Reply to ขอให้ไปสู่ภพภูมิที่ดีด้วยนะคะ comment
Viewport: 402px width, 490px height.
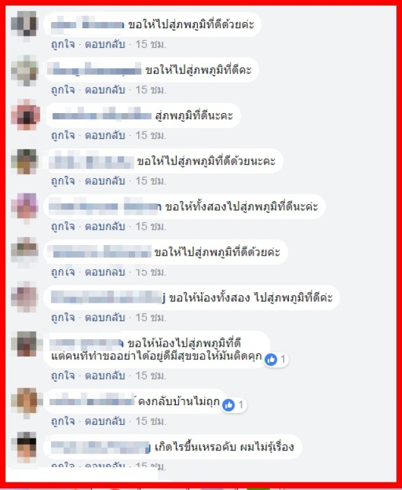coord(105,181)
